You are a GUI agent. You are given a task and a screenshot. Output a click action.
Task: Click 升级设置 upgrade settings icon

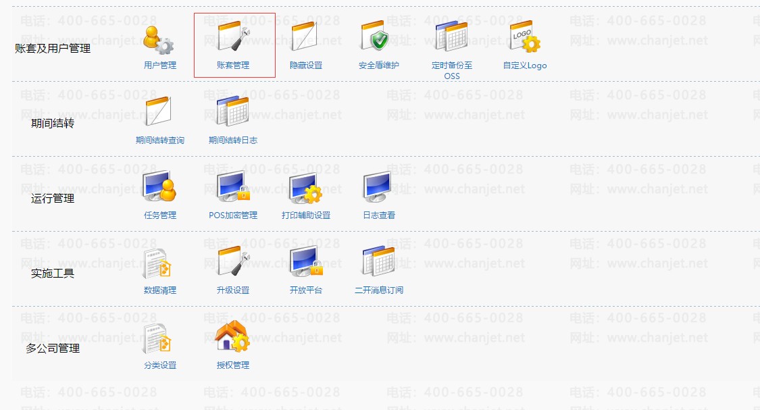point(234,261)
